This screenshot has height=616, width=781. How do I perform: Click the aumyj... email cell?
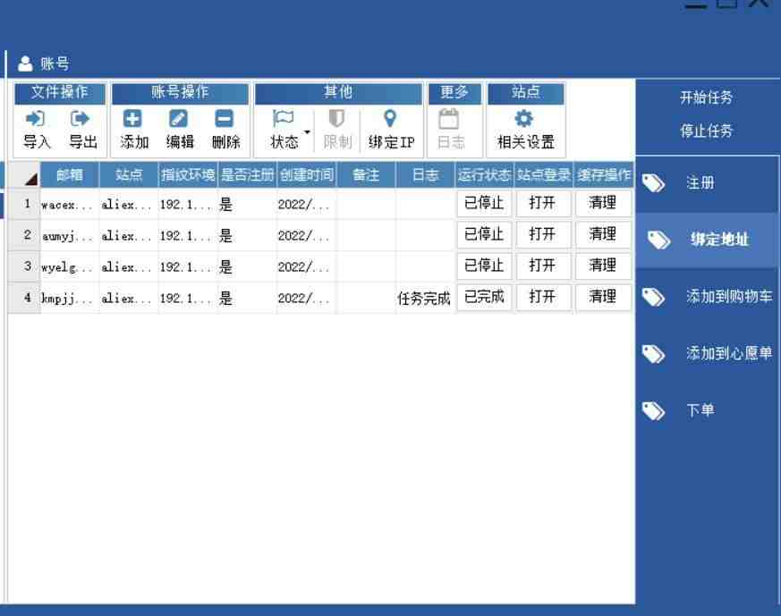point(70,236)
